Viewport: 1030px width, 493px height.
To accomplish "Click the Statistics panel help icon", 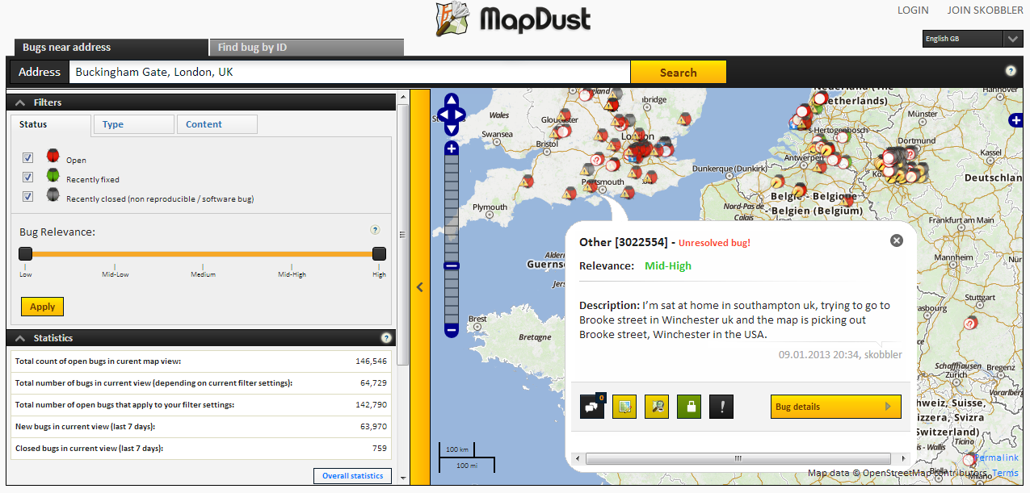I will pyautogui.click(x=386, y=338).
